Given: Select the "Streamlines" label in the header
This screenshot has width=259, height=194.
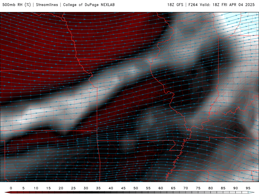Looking at the screenshot, I should pos(47,5).
